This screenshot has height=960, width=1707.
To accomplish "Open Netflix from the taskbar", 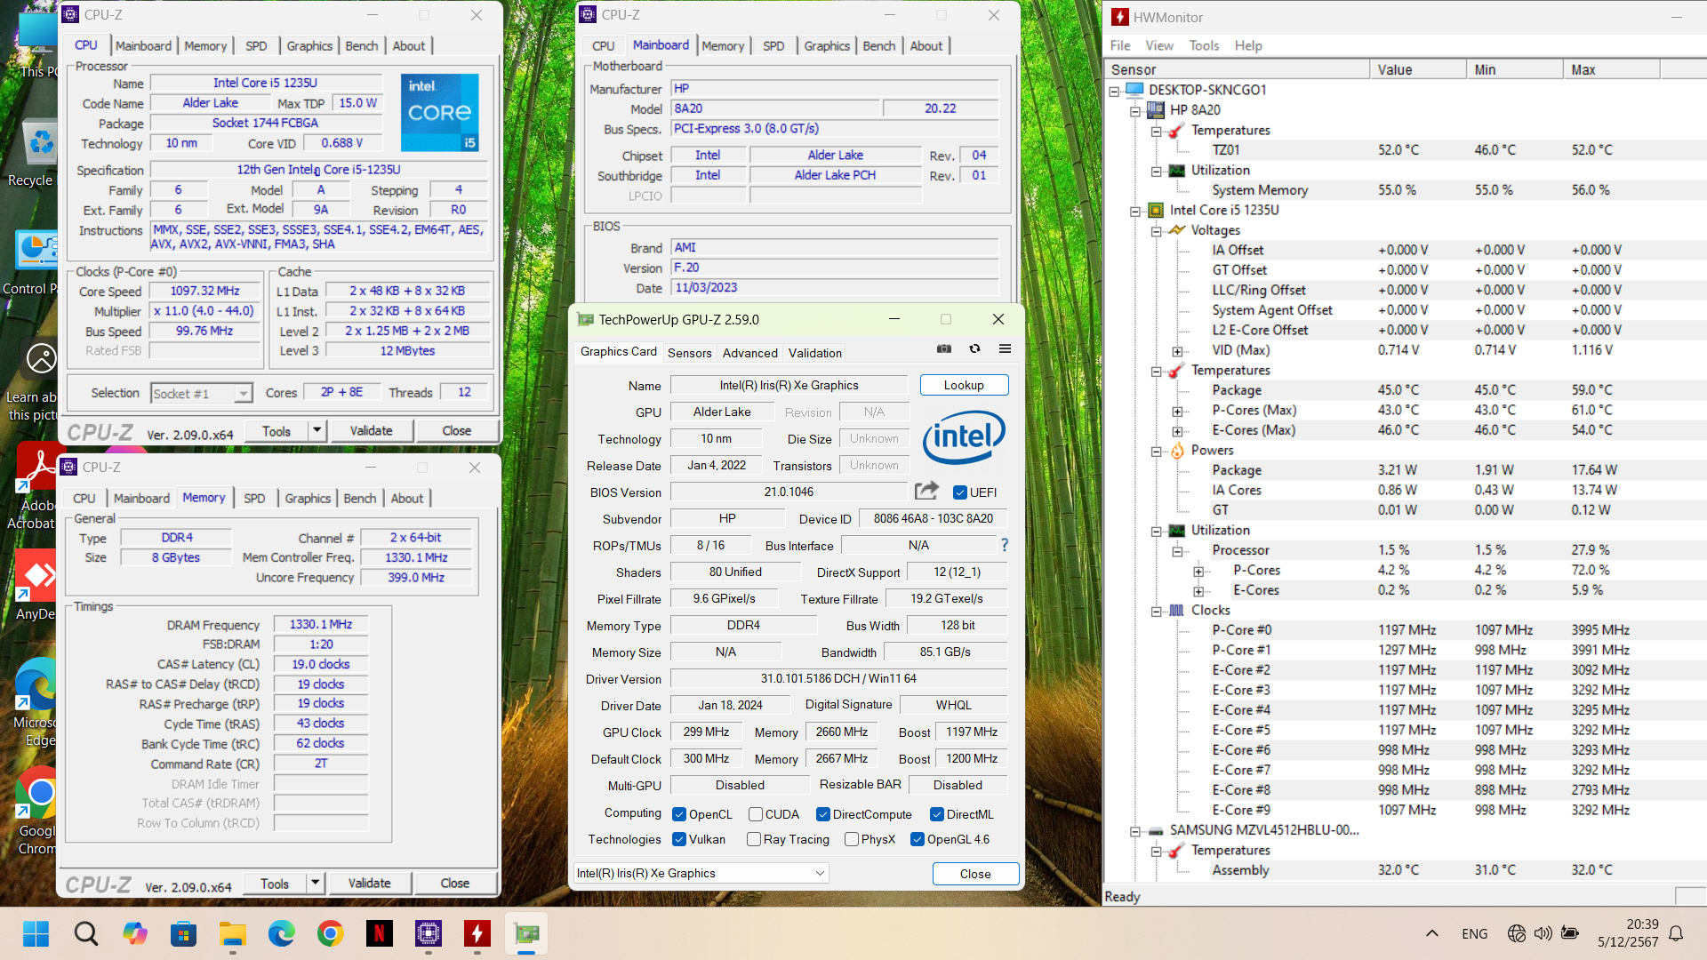I will point(380,933).
